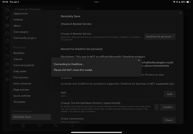This screenshot has height=134, width=193.
Task: Click the Check connectivity button
Action: point(169,120)
